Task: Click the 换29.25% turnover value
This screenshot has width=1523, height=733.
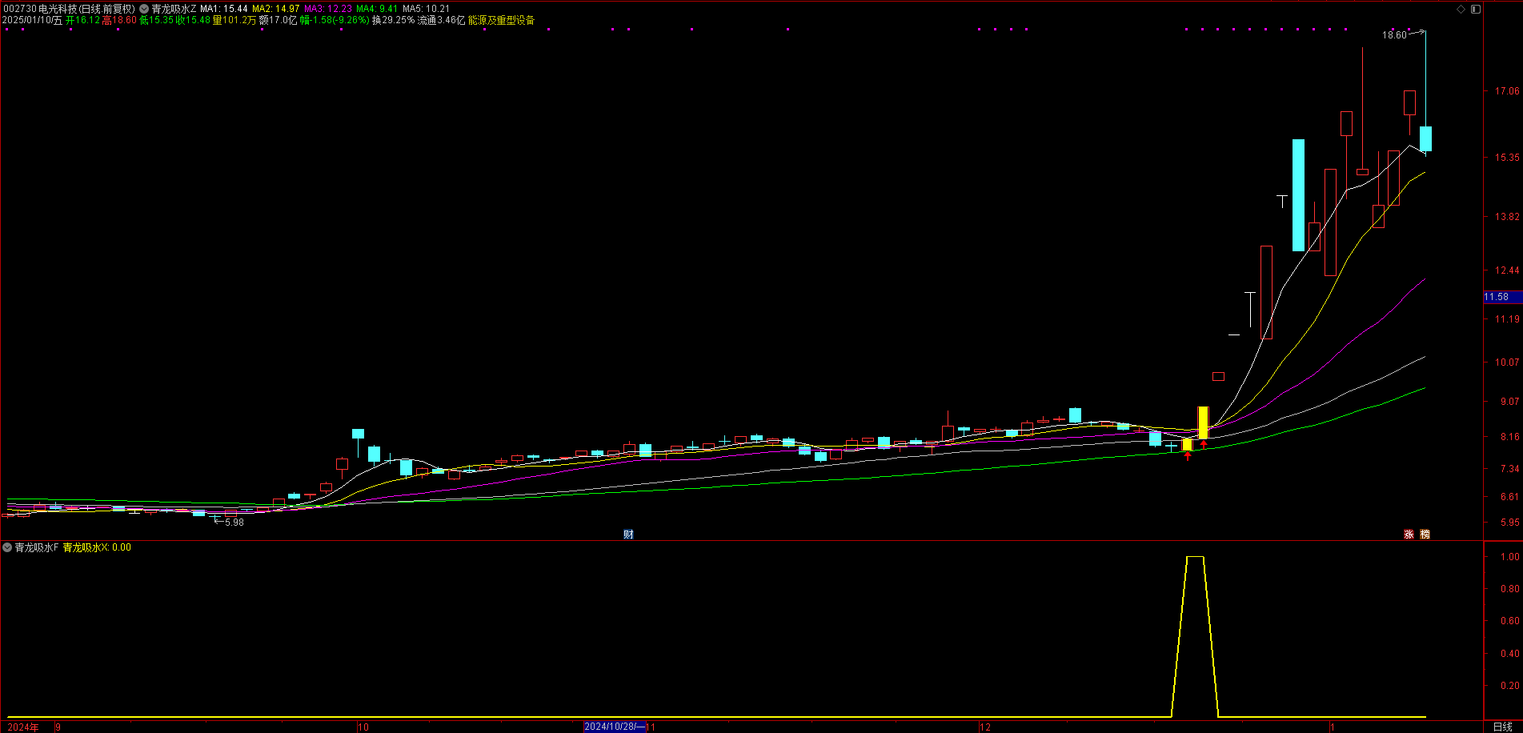Action: point(394,20)
